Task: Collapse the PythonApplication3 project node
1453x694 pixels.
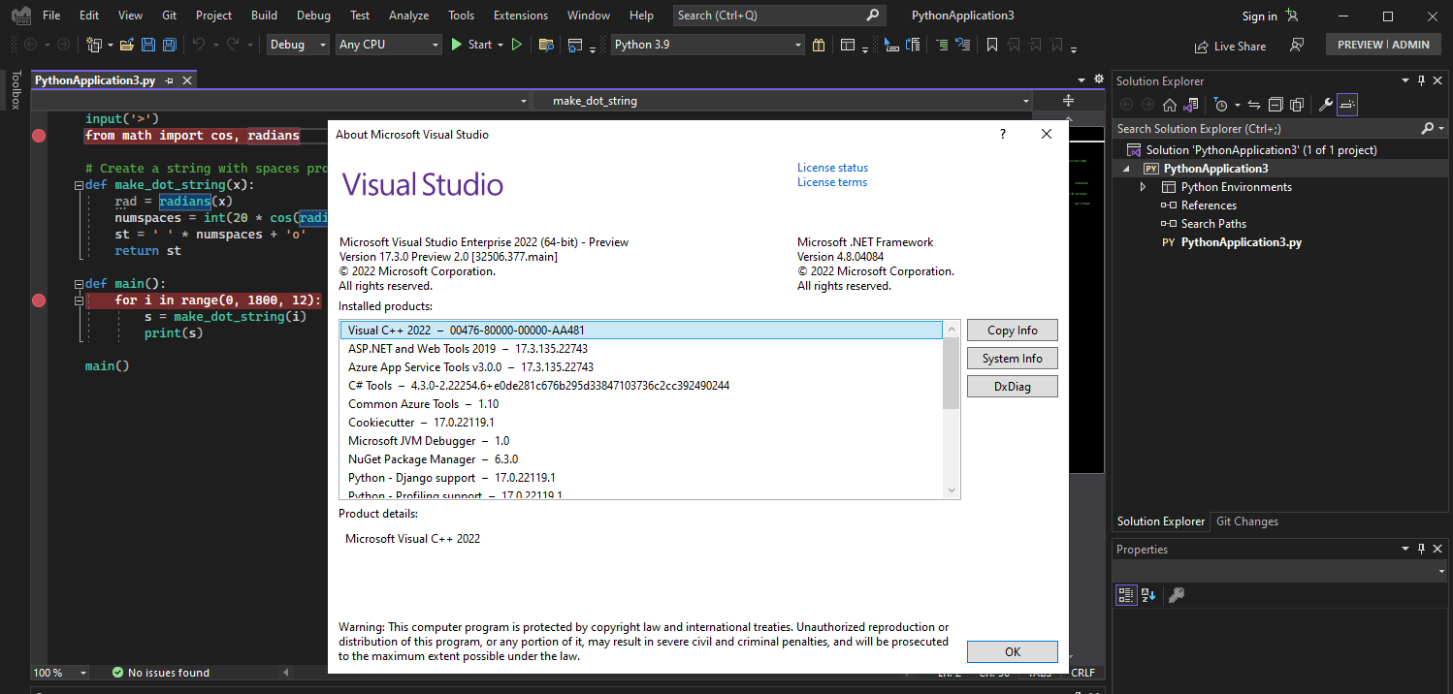Action: 1126,169
